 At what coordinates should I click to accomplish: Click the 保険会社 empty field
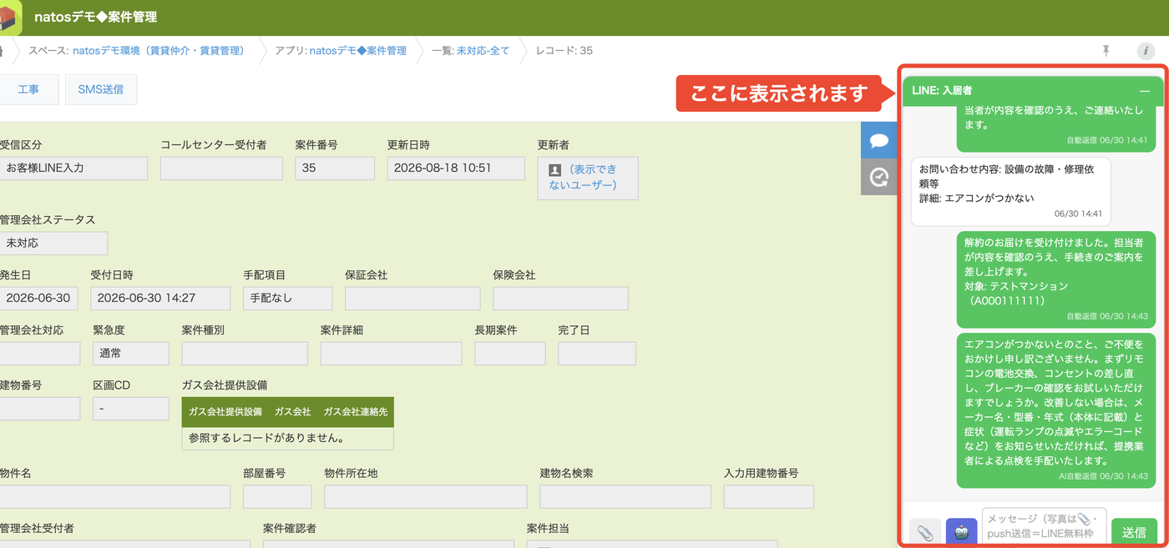tap(560, 298)
